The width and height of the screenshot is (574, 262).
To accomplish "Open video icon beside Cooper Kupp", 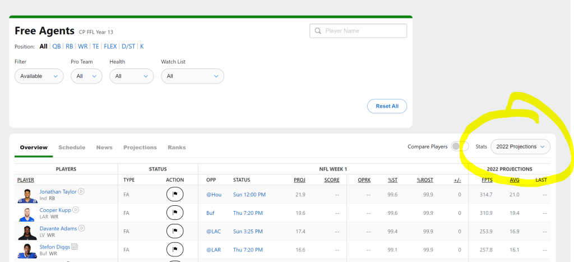I will [76, 210].
